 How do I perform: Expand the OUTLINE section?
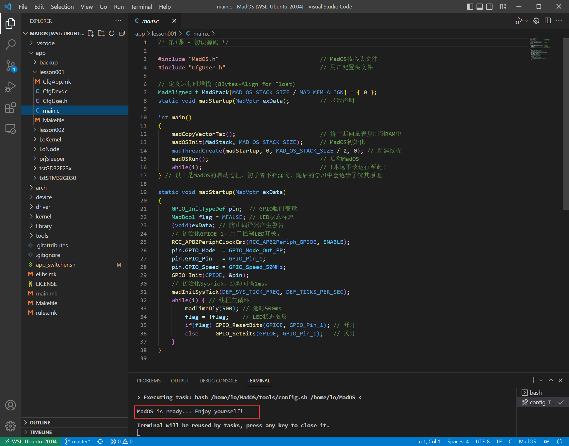point(75,422)
